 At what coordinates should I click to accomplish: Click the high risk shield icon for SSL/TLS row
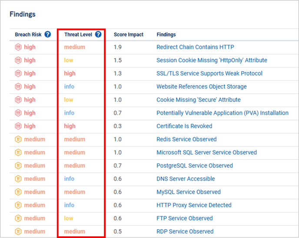pos(18,73)
